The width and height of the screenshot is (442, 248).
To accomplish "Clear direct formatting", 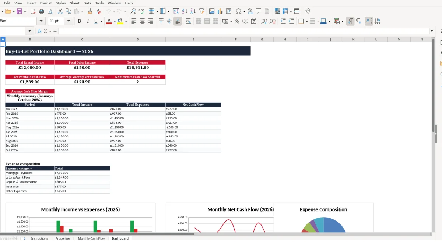I will click(x=98, y=11).
